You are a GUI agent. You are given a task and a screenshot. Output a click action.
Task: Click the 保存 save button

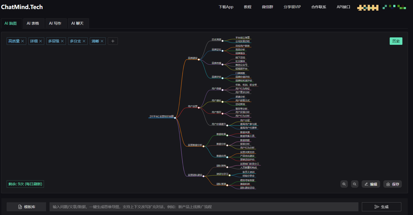pyautogui.click(x=393, y=184)
